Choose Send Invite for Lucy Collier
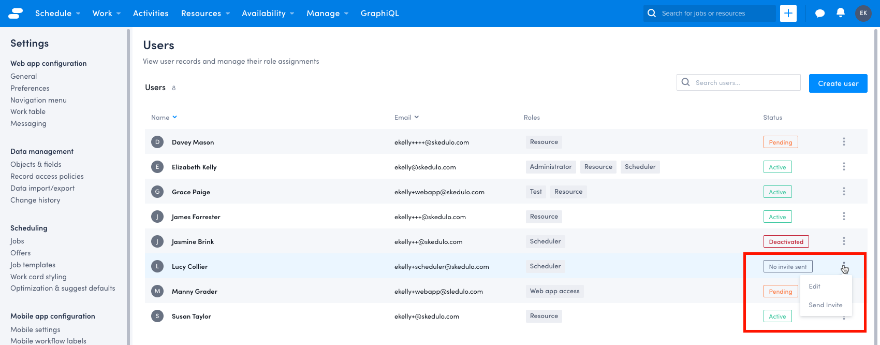This screenshot has height=345, width=880. click(825, 305)
